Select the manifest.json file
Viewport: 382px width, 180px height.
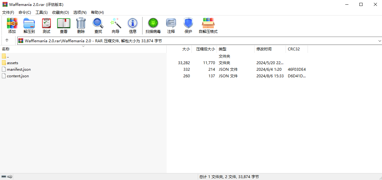pyautogui.click(x=19, y=69)
